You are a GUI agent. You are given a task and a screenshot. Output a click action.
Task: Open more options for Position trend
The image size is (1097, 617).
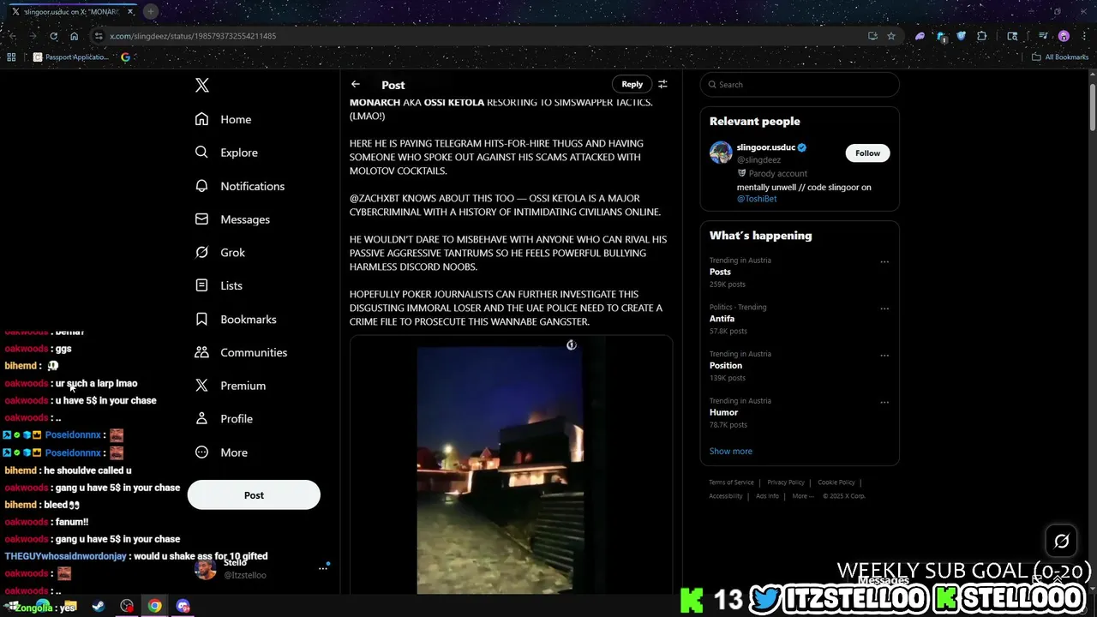[x=884, y=356]
